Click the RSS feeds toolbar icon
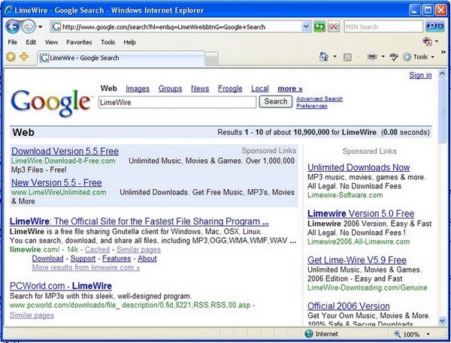Image resolution: width=451 pixels, height=343 pixels. 348,57
